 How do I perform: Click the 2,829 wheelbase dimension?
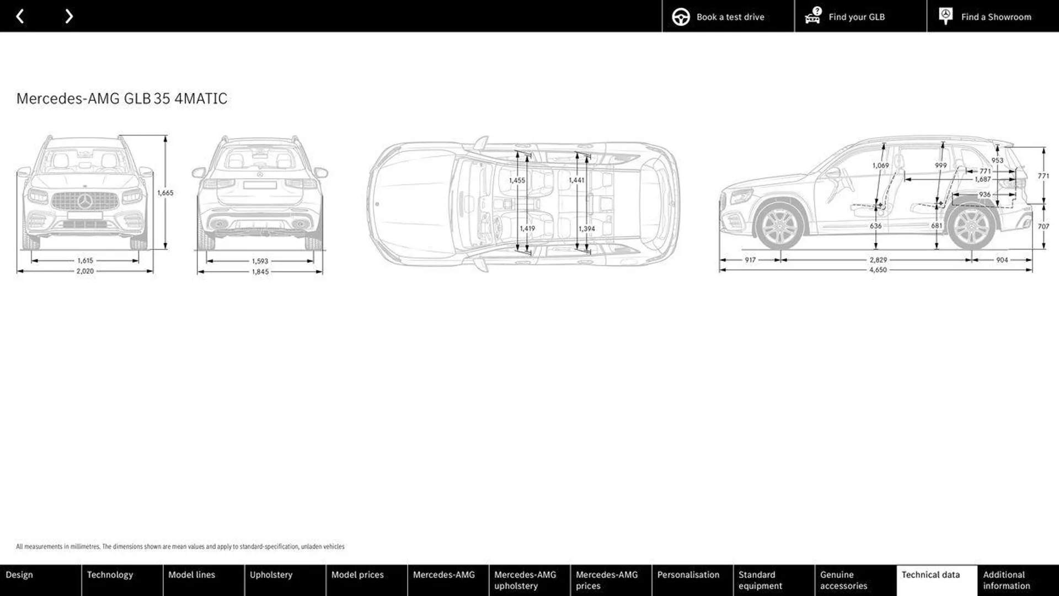(x=878, y=260)
